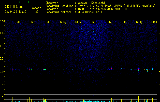Viewport: 160px width, 102px height.
Task: Click the 1333 time marker
Action: [x=47, y=22]
